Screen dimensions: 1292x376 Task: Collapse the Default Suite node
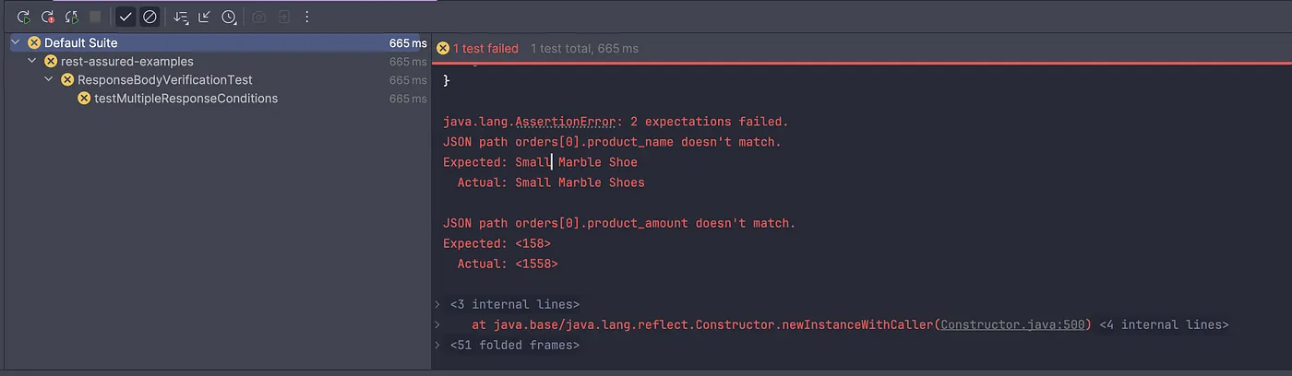point(16,42)
